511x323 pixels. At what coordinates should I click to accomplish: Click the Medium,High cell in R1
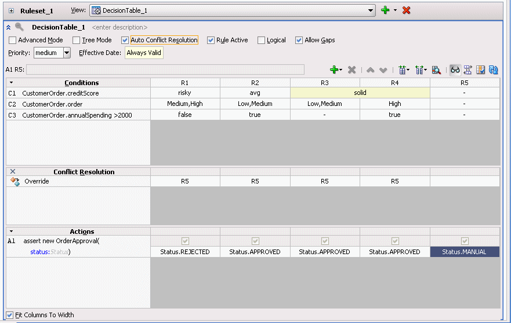pos(185,104)
